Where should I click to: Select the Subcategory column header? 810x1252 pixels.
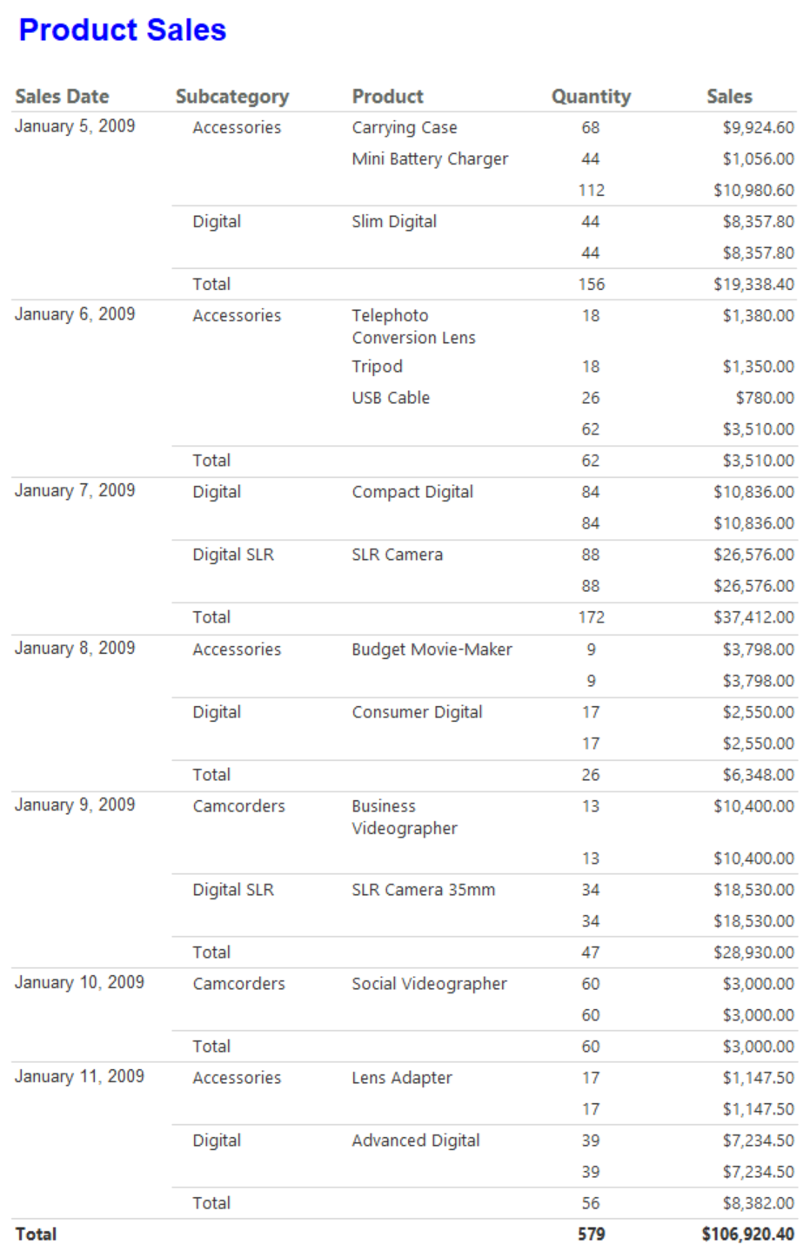(232, 97)
